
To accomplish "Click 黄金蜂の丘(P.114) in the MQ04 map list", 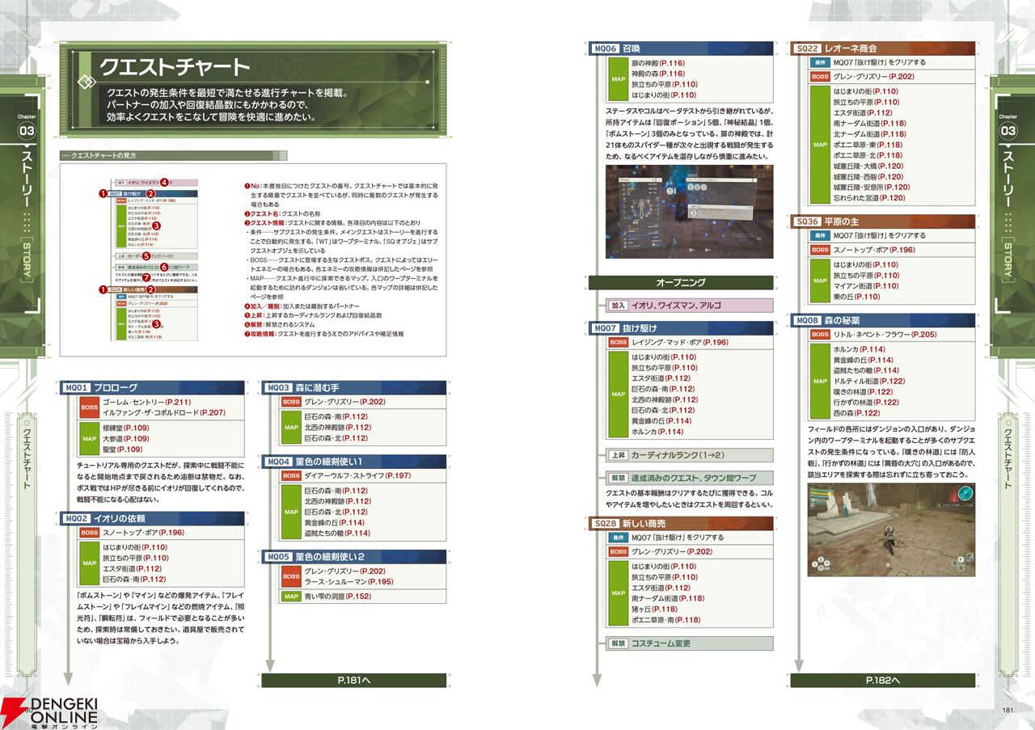I will coord(333,522).
